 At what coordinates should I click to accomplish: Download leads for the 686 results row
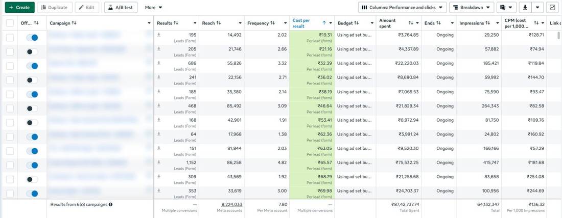click(159, 63)
